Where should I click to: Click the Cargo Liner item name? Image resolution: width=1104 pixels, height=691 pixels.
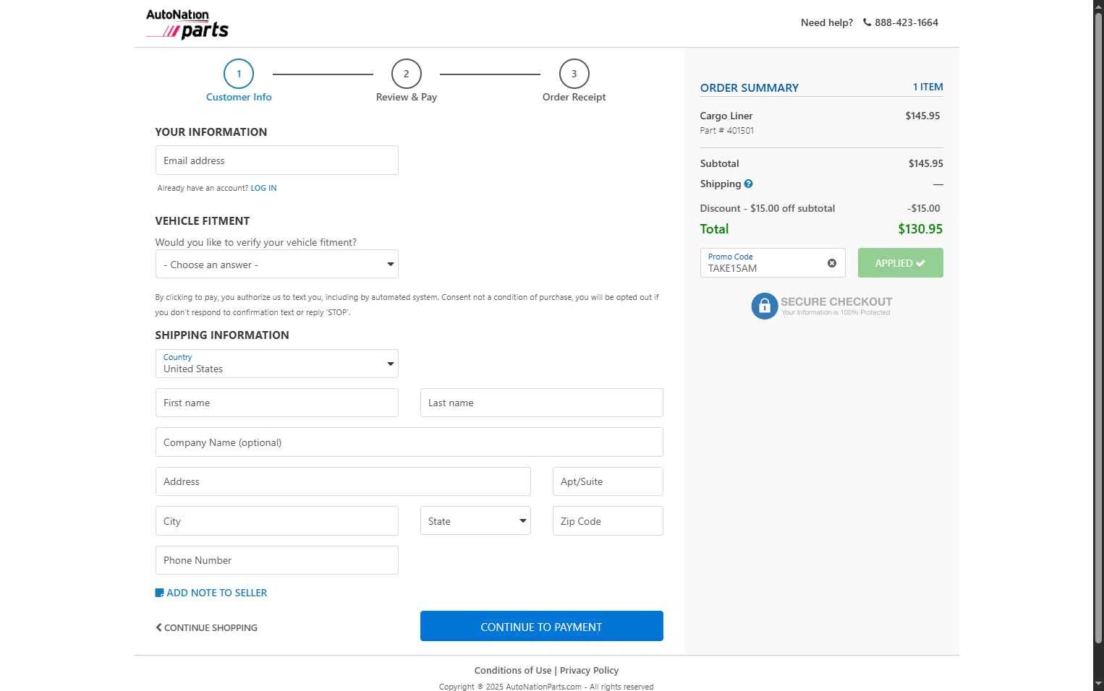pyautogui.click(x=726, y=116)
